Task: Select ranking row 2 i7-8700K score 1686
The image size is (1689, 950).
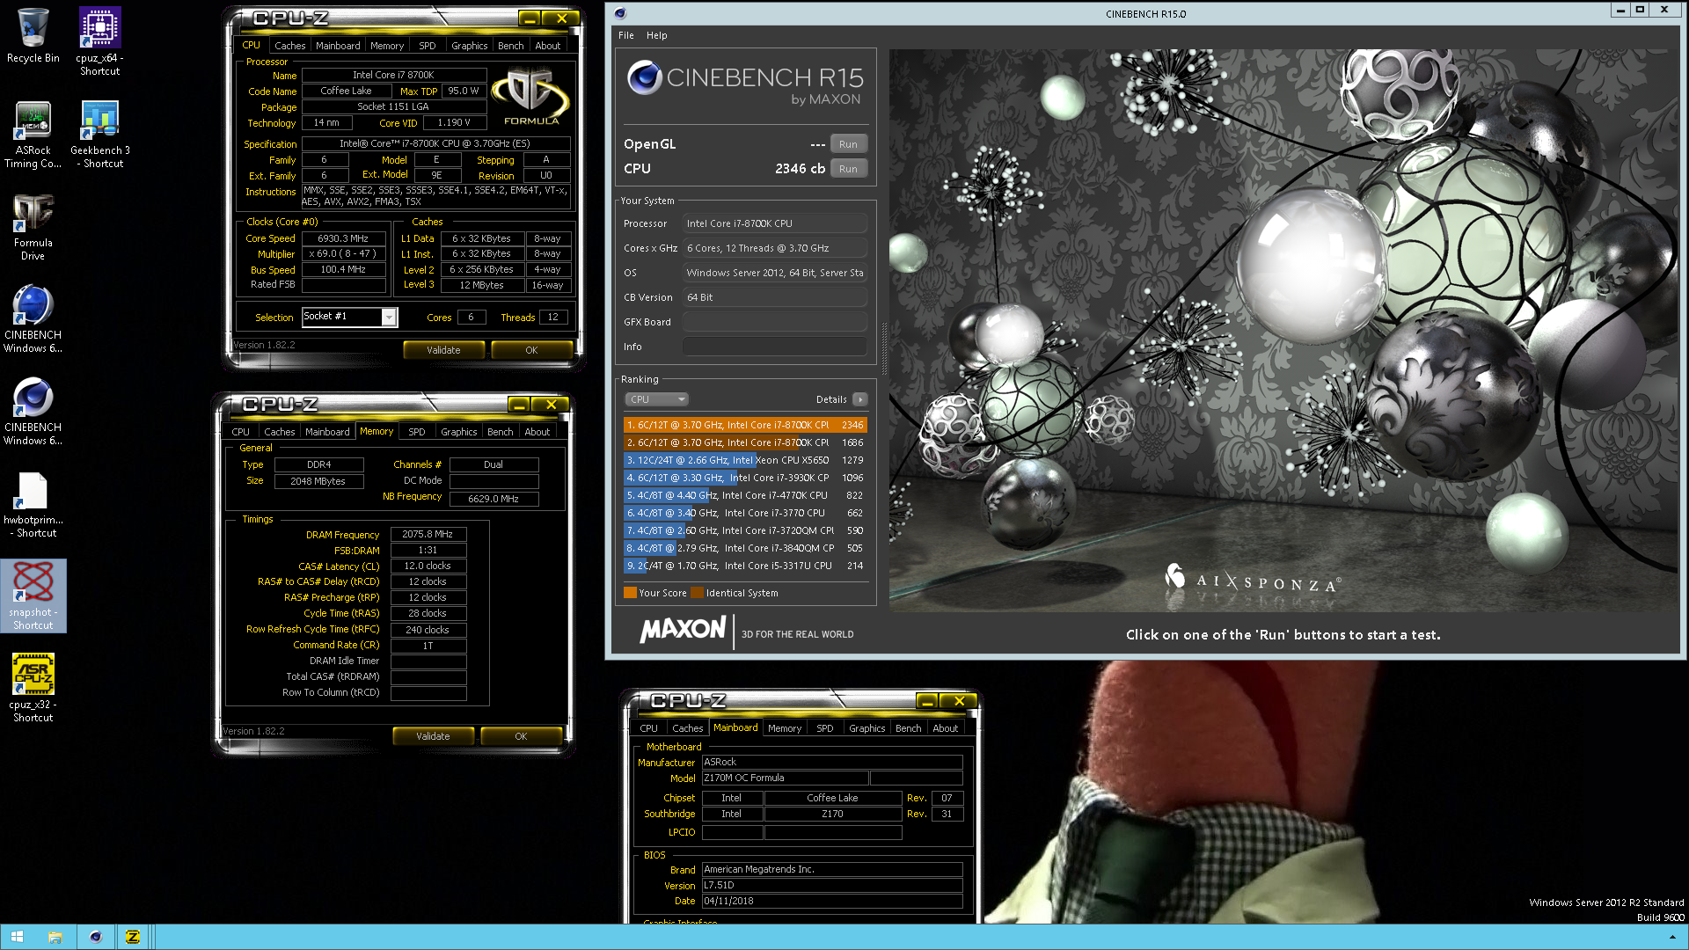Action: [745, 442]
